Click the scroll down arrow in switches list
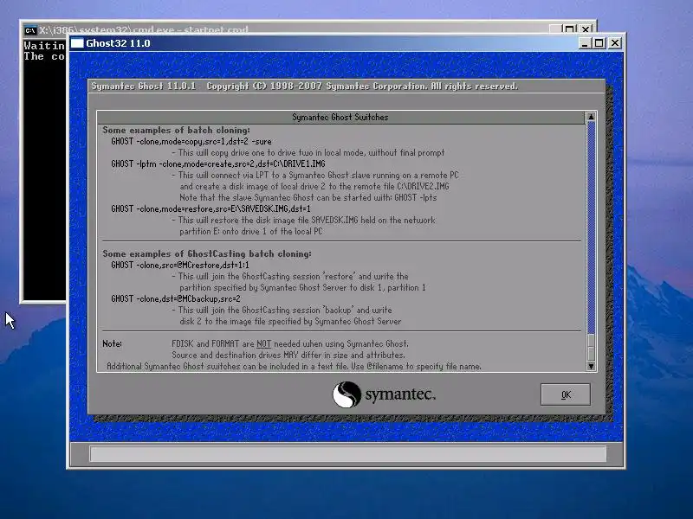 591,366
